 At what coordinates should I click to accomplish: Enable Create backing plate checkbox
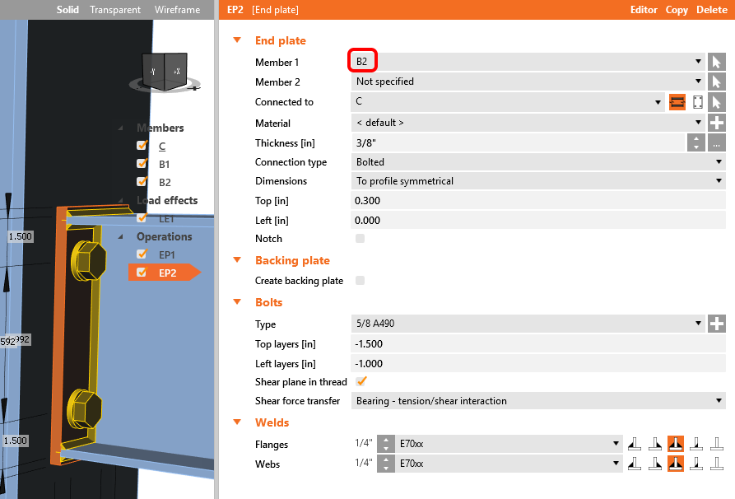360,281
